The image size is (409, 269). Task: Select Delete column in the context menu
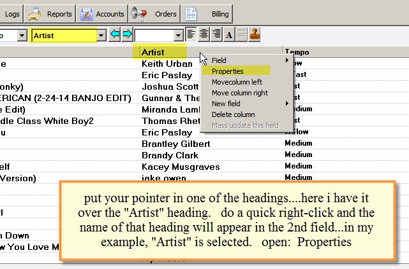click(x=233, y=114)
